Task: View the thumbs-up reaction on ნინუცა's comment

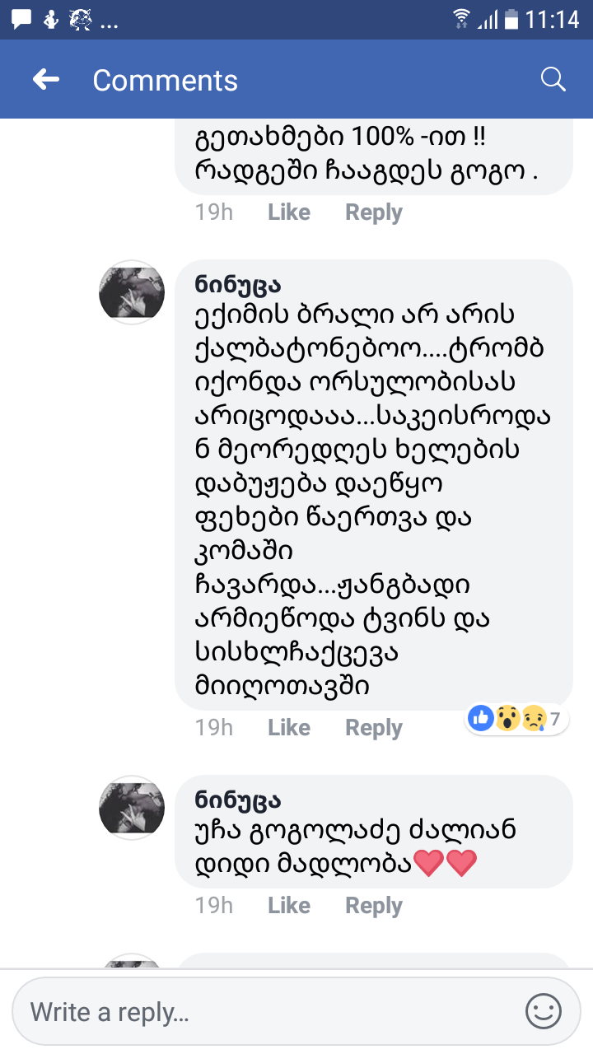Action: pyautogui.click(x=480, y=718)
